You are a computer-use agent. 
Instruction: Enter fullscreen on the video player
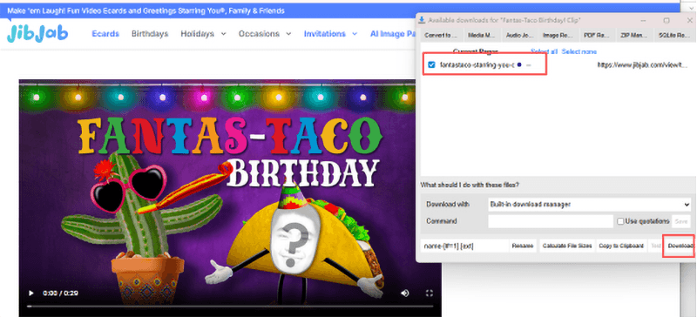[x=430, y=293]
